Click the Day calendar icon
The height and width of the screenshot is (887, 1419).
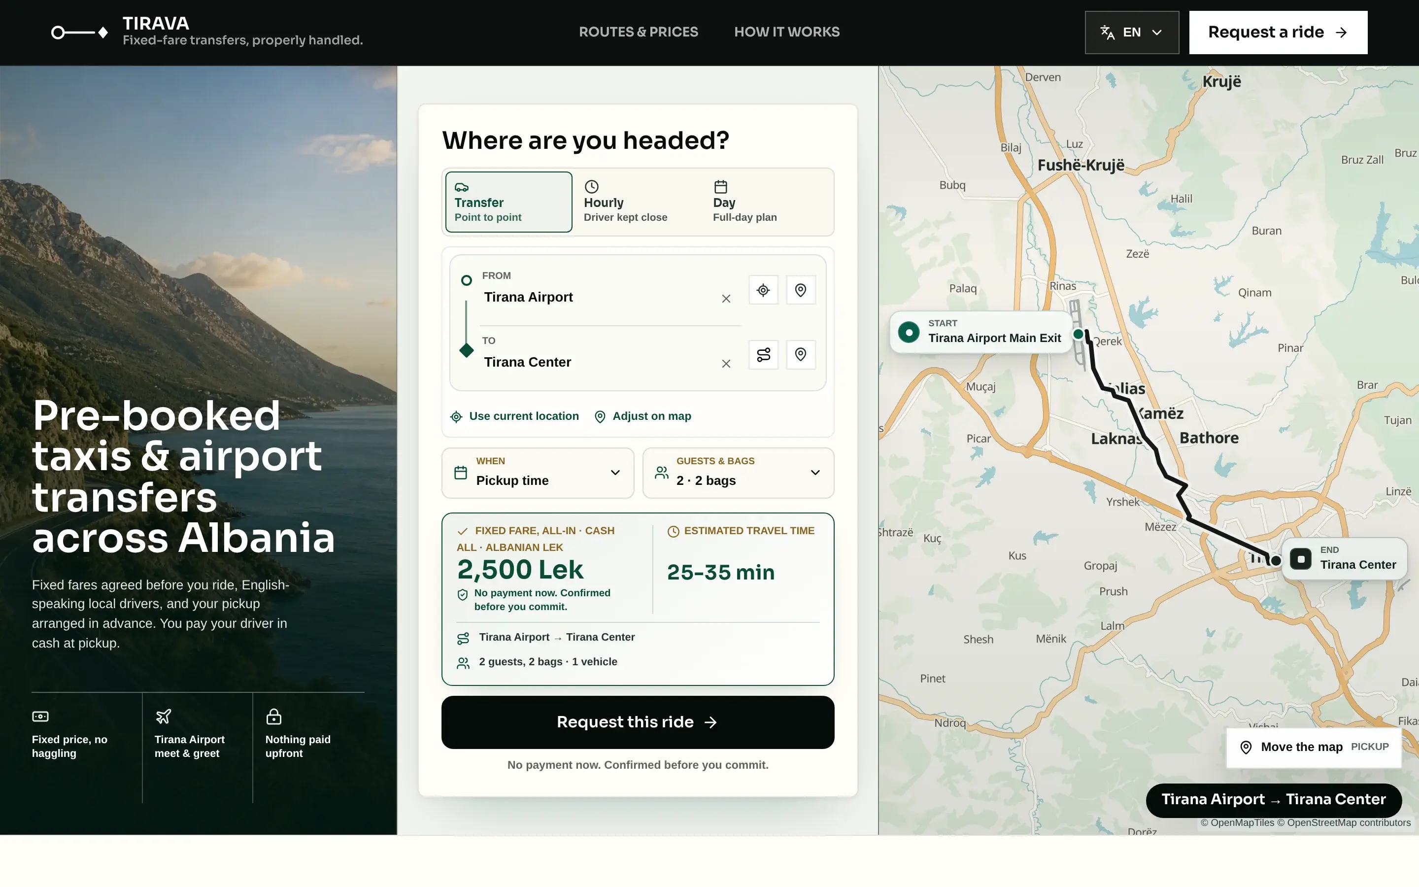(x=721, y=187)
